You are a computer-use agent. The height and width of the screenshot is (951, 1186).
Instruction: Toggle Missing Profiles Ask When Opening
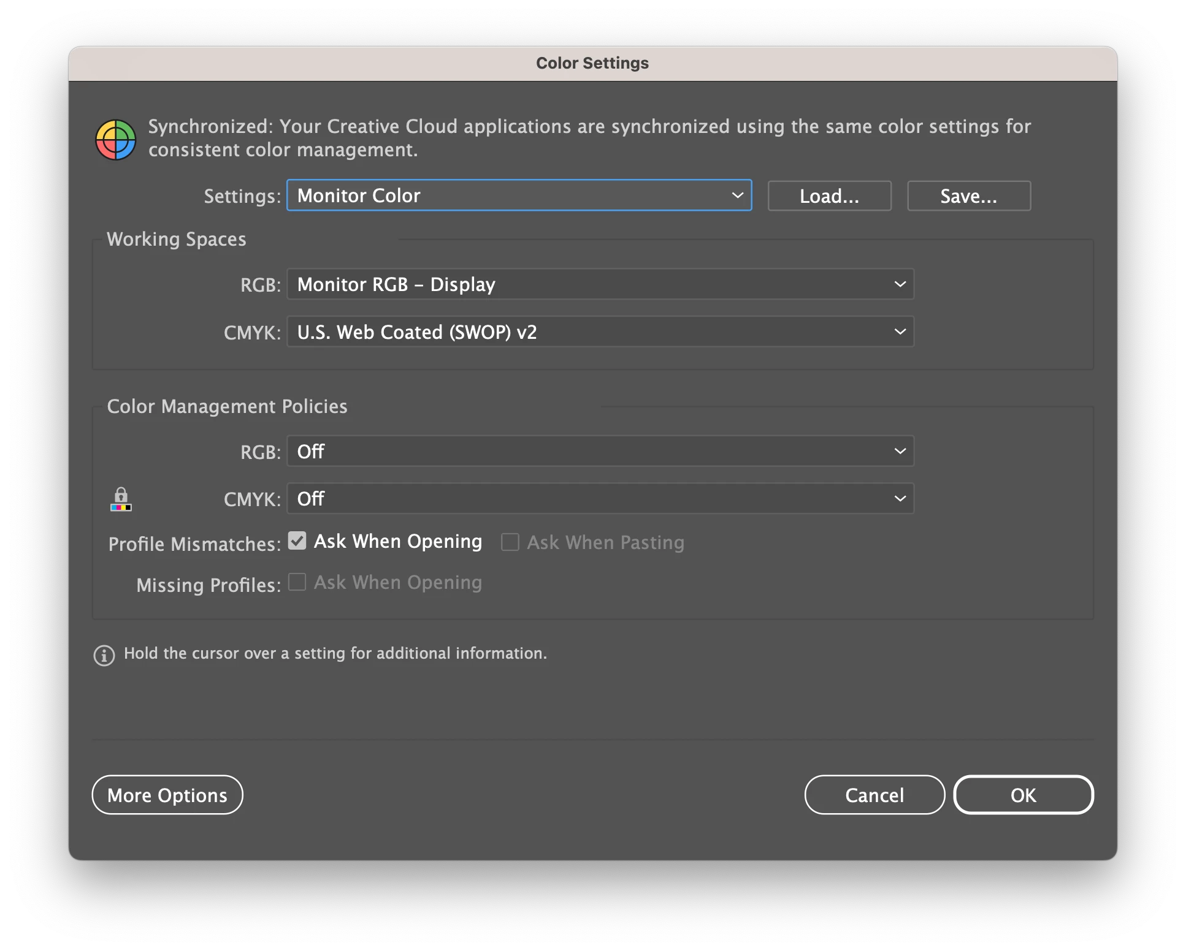[x=297, y=582]
